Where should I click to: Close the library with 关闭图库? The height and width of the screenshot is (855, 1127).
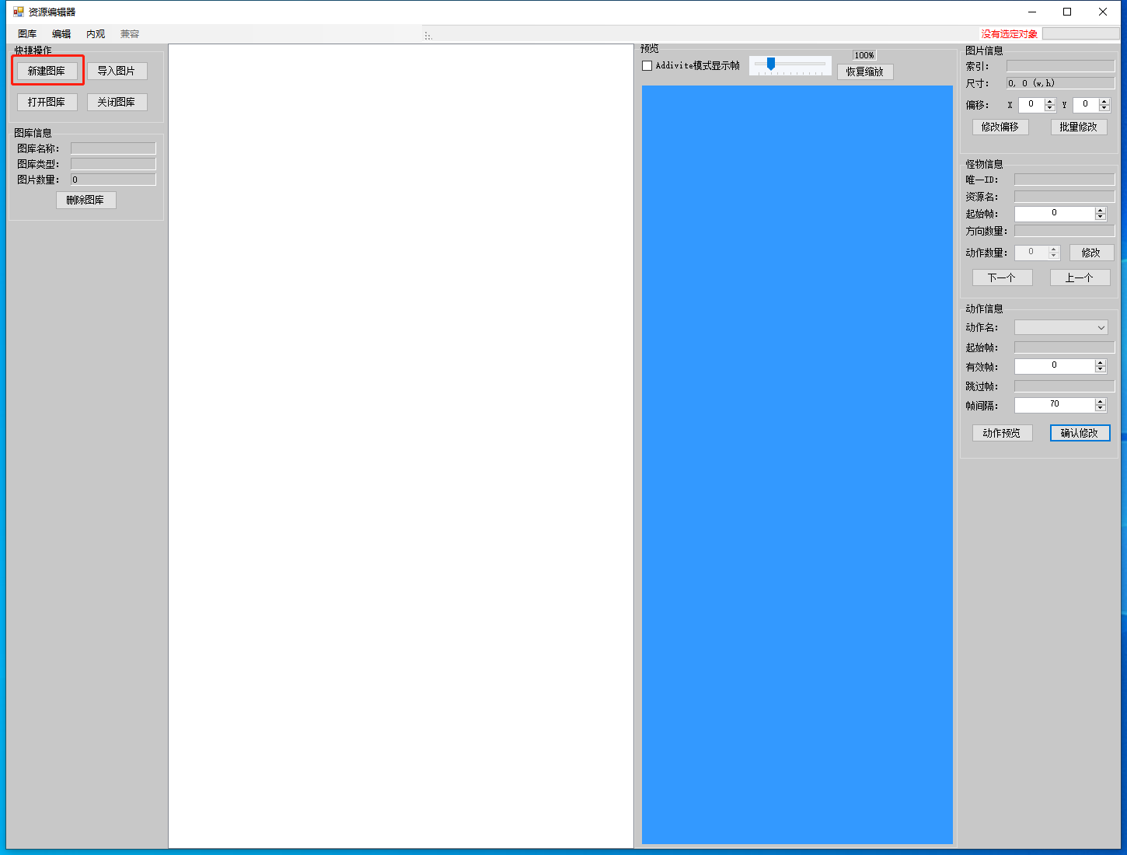117,102
